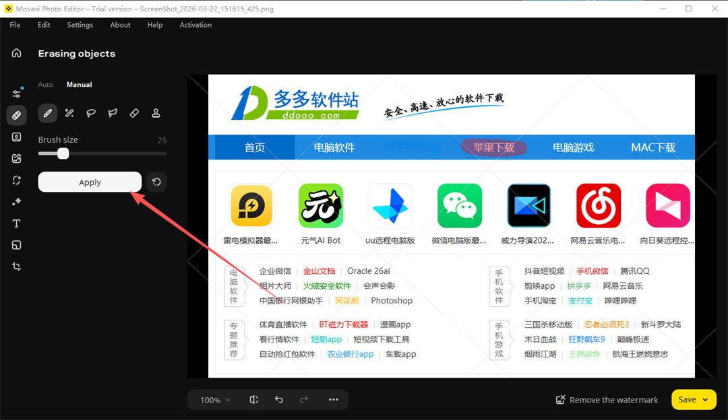Screen dimensions: 728x420
Task: Click the uu远程电脑版 blue app icon
Action: coord(390,206)
